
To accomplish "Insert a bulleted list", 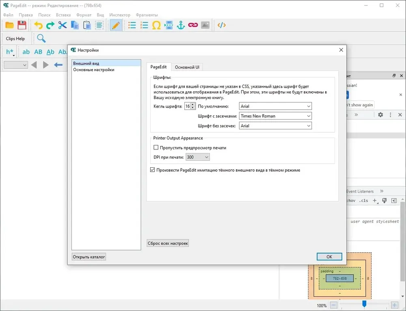I will (132, 25).
